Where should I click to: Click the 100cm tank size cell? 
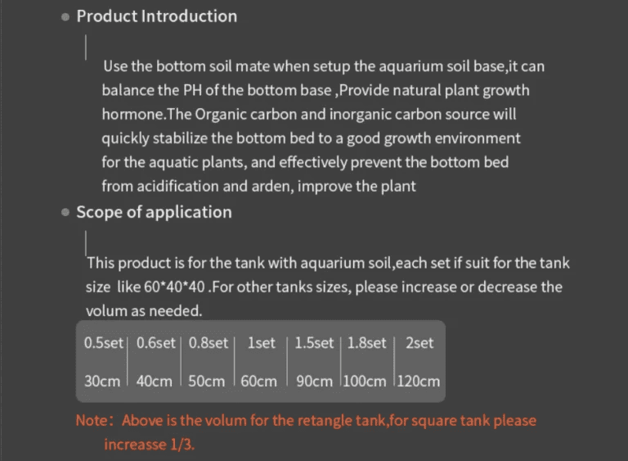[366, 382]
